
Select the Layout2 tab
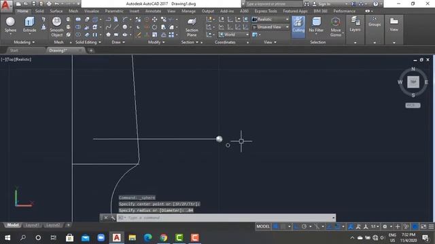coord(53,225)
